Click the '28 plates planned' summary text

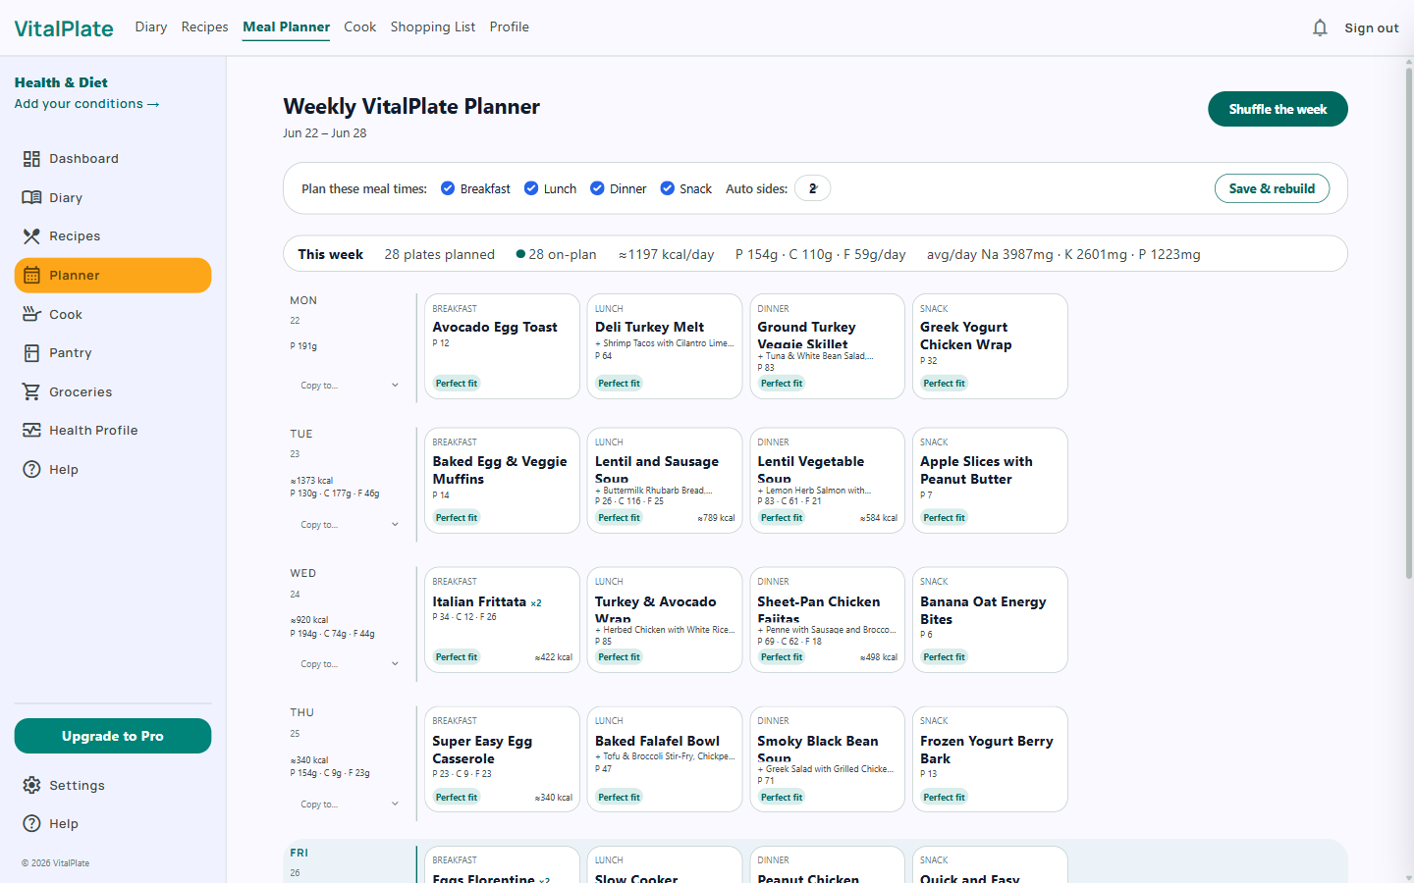pyautogui.click(x=439, y=254)
